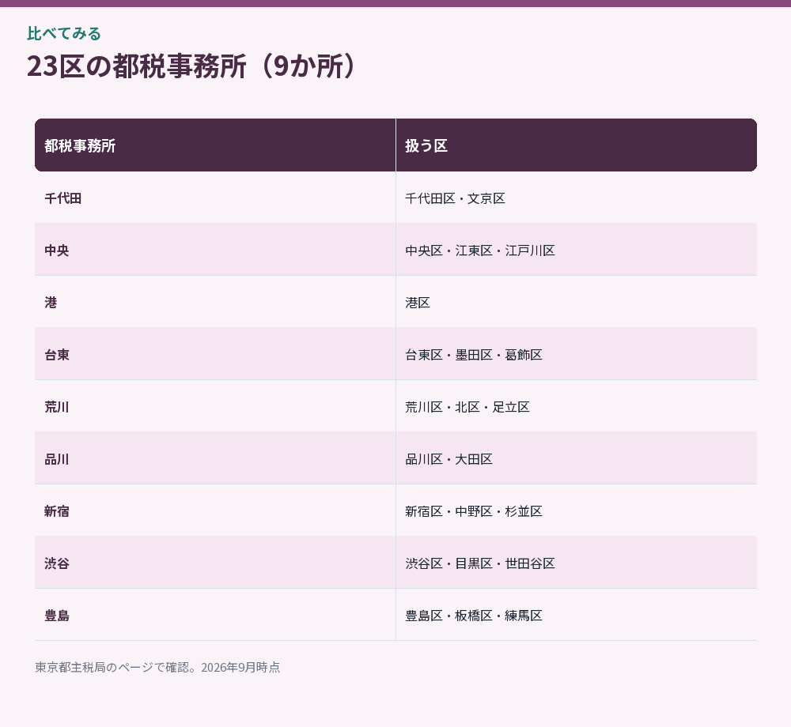Click the heading 23区の都税事務所（9か所）
The image size is (791, 727).
click(193, 66)
